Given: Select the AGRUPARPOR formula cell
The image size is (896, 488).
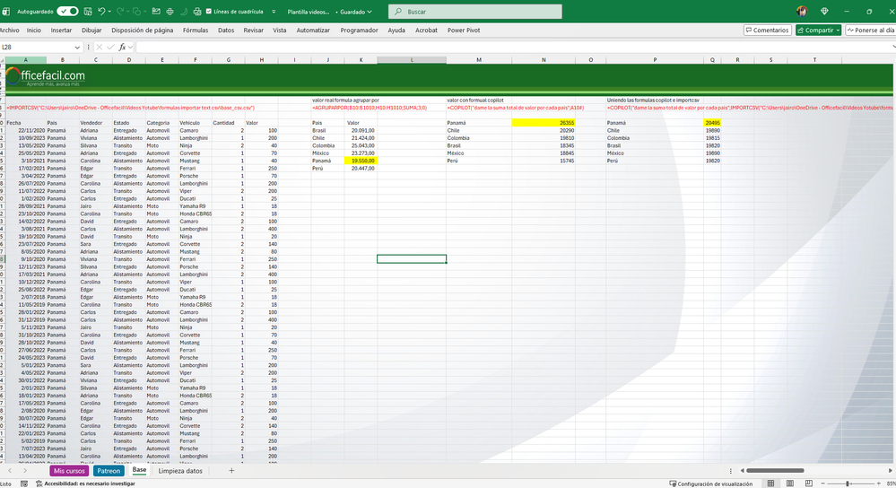Looking at the screenshot, I should [370, 108].
